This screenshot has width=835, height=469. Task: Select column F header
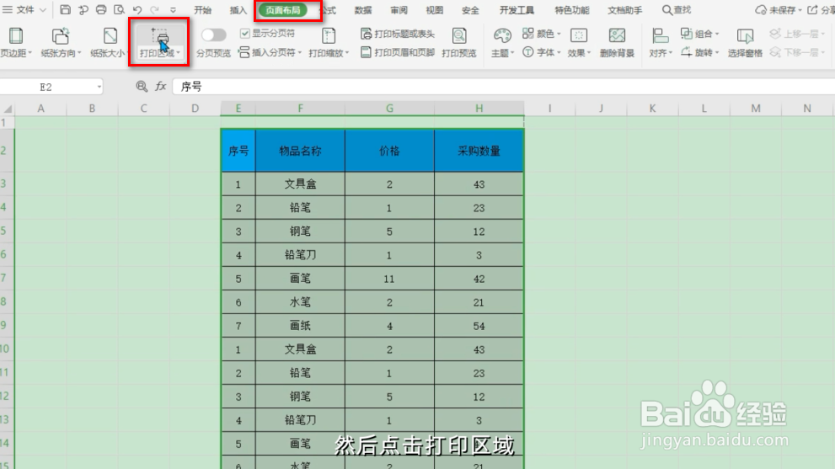point(300,109)
